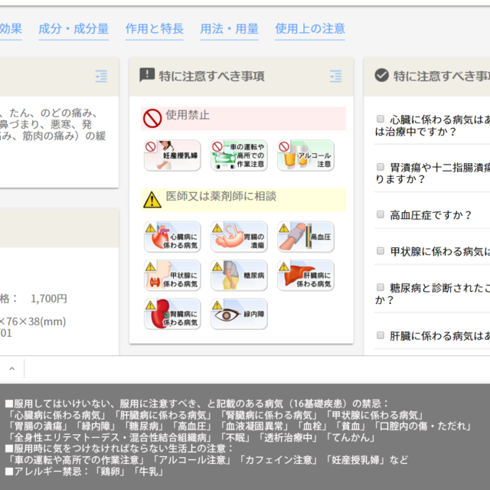This screenshot has width=490, height=490.
Task: Select the 胃腸の潰瘍 icon
Action: coord(239,237)
